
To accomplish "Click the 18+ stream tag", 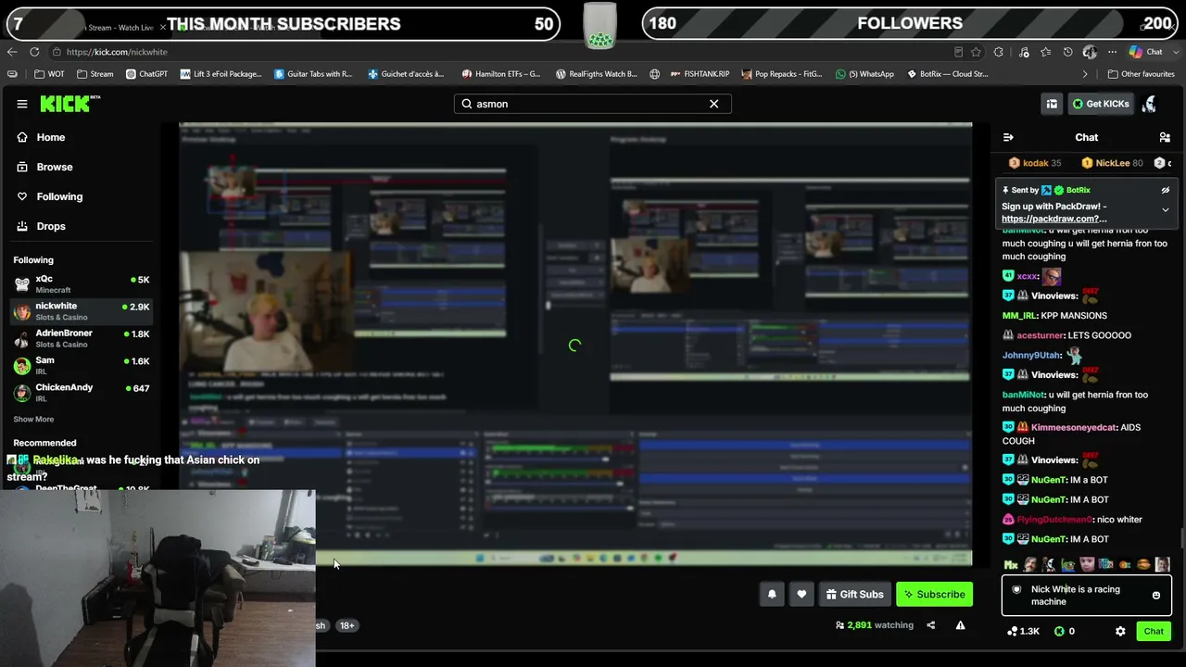I will tap(347, 625).
